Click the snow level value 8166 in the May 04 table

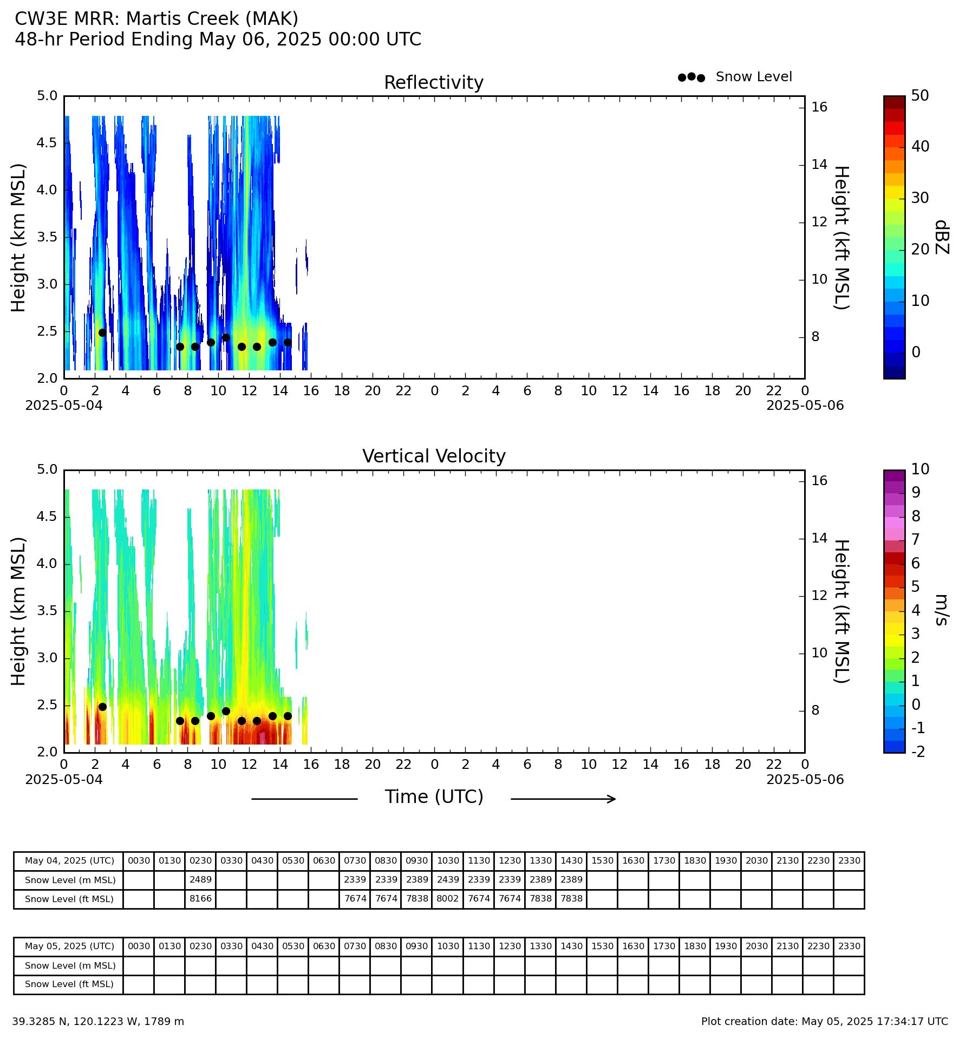point(200,899)
